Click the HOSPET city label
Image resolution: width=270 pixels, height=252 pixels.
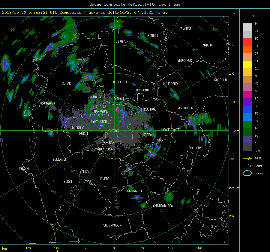click(163, 140)
